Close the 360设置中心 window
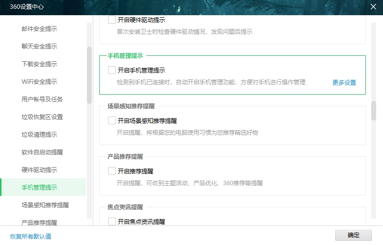Image resolution: width=383 pixels, height=245 pixels. [373, 6]
